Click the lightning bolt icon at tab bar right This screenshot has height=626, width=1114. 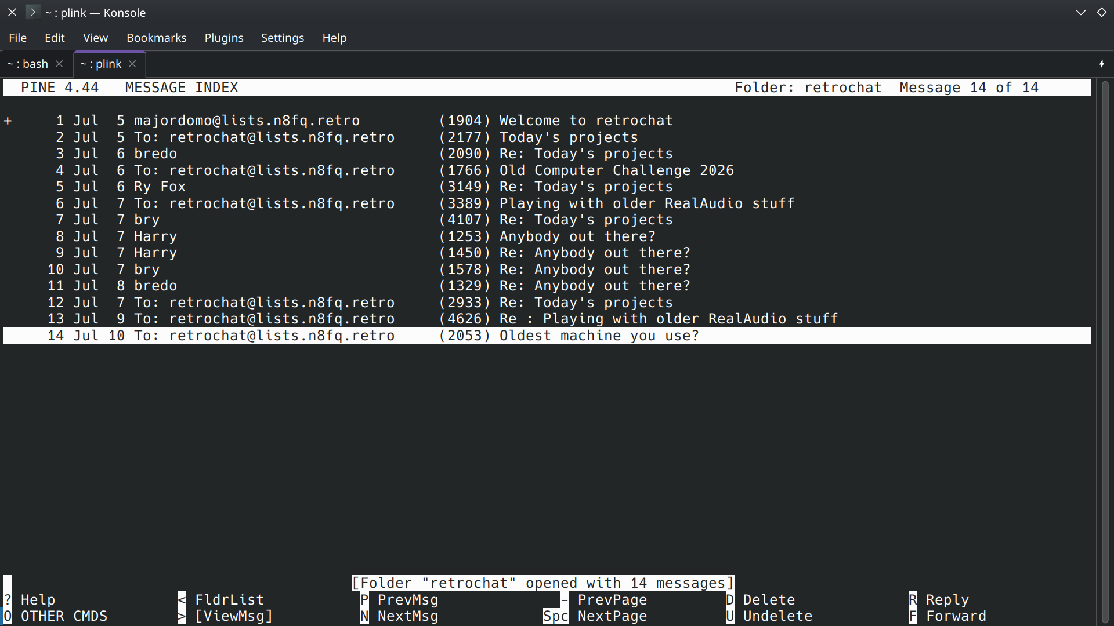1102,64
